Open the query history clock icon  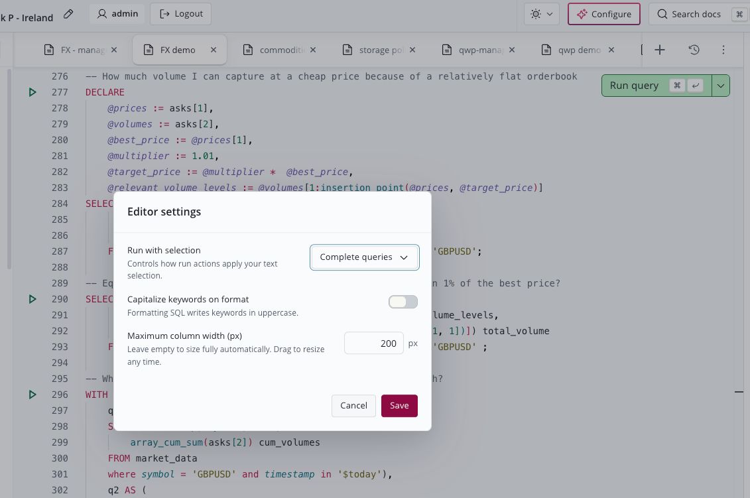tap(694, 50)
